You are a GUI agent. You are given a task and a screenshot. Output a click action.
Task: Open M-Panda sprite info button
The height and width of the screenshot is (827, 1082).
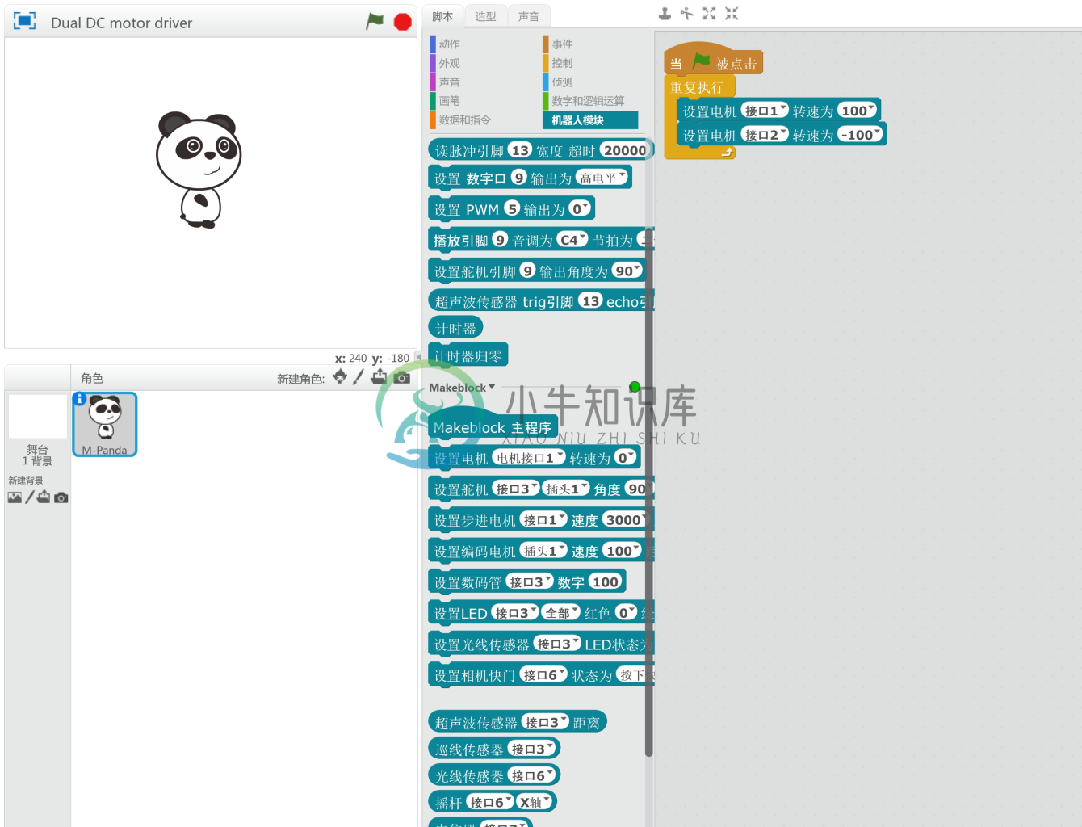(x=79, y=399)
